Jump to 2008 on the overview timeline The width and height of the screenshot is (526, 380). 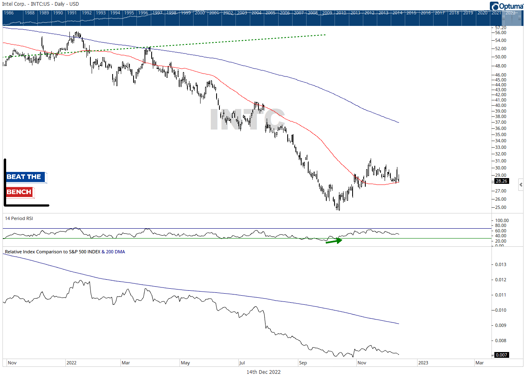[313, 13]
